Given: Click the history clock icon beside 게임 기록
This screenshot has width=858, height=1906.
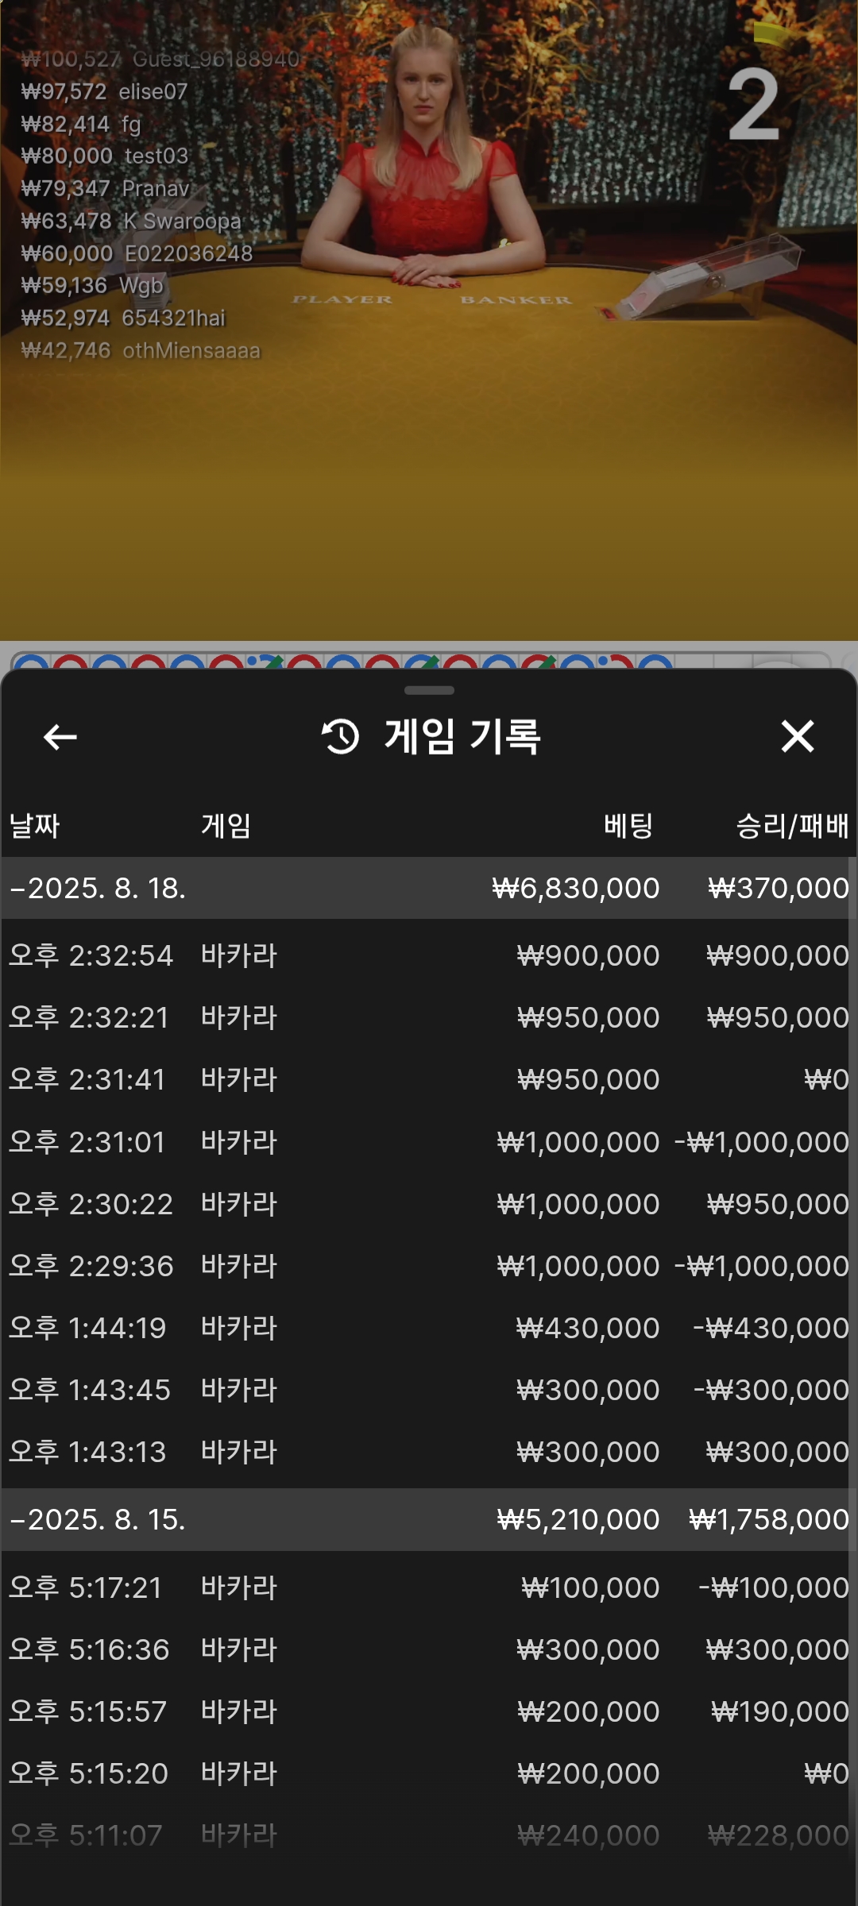Looking at the screenshot, I should (341, 736).
